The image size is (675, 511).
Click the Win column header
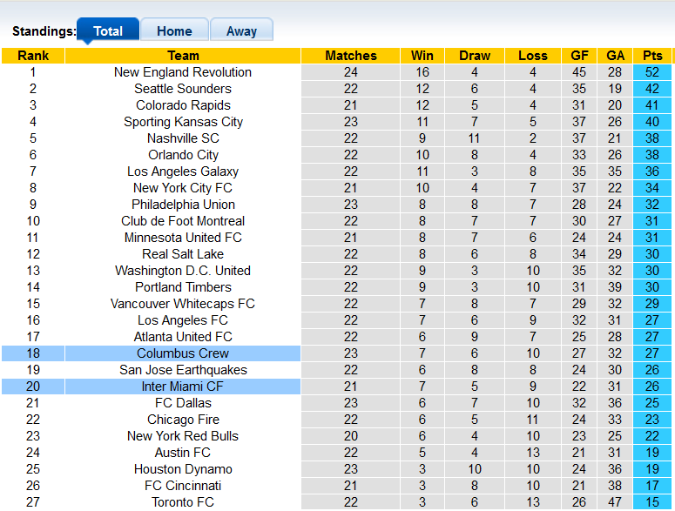coord(422,56)
